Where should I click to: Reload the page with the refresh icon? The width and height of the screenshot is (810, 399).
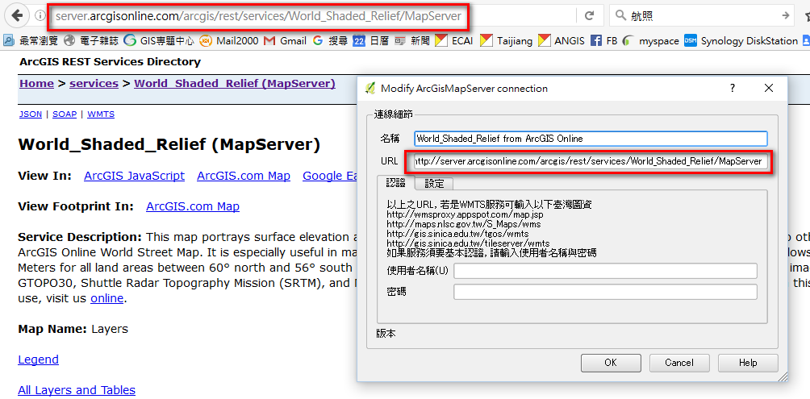[x=589, y=16]
